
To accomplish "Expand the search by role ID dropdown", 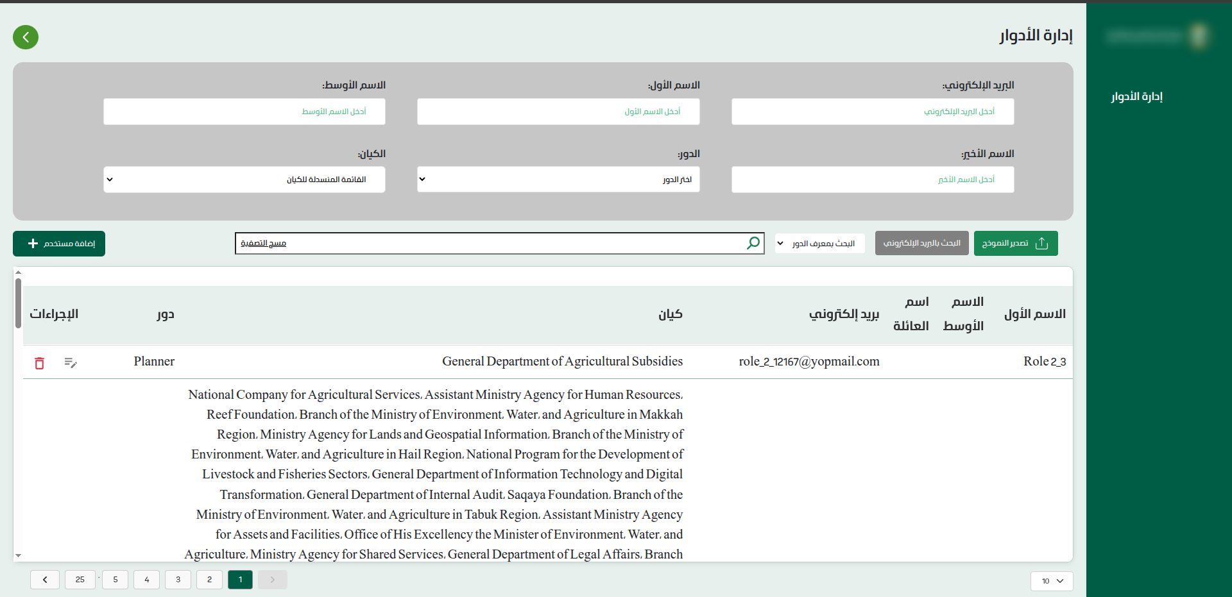I will [x=819, y=244].
